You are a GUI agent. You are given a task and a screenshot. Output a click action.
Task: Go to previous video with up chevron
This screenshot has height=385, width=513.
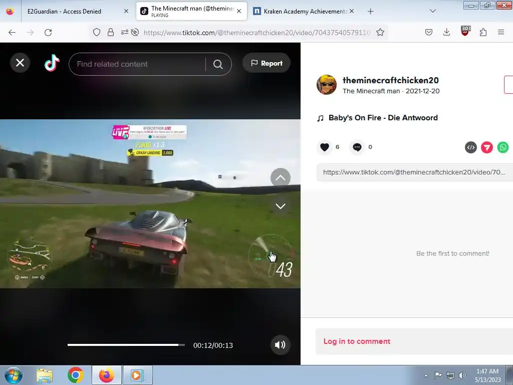coord(281,178)
